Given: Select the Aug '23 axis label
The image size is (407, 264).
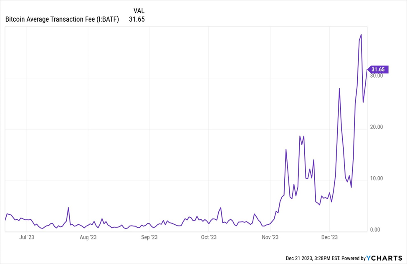Looking at the screenshot, I should 88,237.
